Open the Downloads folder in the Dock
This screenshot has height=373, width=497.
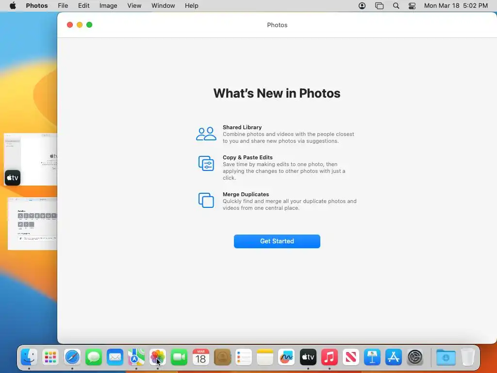[446, 357]
